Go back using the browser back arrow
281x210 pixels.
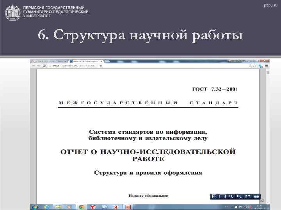[33, 66]
